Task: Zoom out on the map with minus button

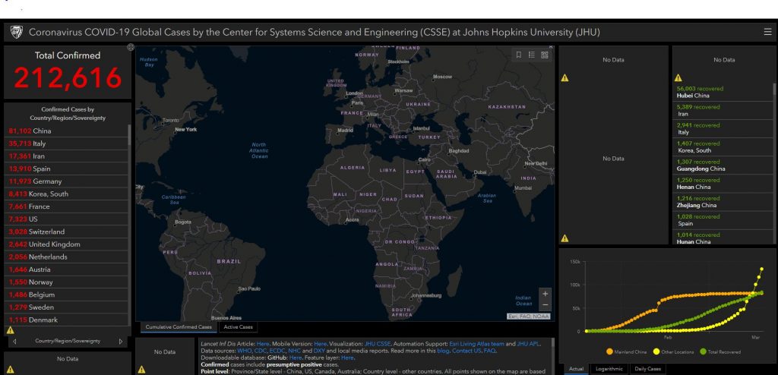Action: tap(545, 304)
